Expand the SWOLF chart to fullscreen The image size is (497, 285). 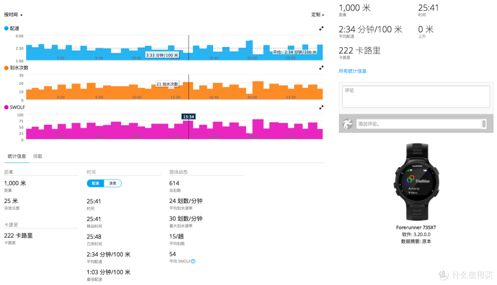321,107
